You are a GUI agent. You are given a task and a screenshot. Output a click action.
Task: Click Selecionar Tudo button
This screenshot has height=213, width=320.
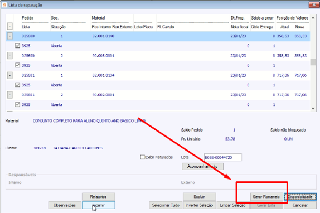[166, 205]
